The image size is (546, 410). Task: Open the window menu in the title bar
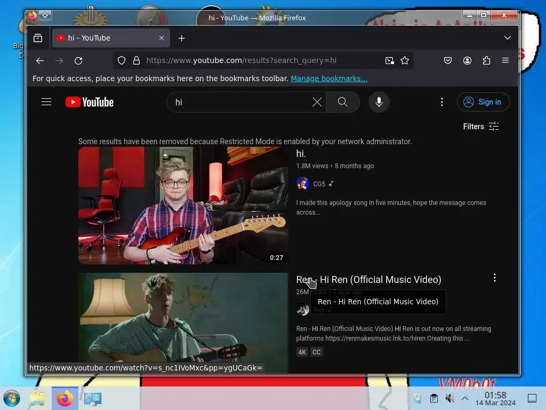[x=45, y=15]
